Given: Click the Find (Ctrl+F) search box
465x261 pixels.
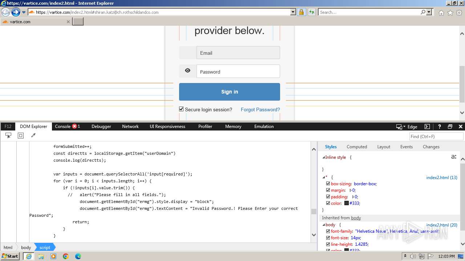Looking at the screenshot, I should 436,136.
